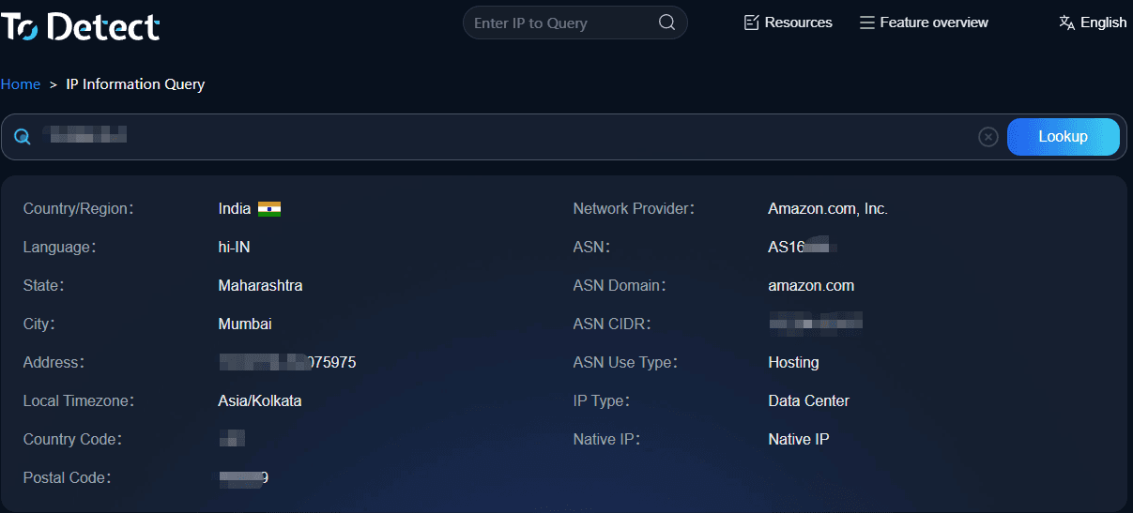Select the Mumbai city value
Screen dimensions: 1133x513
coord(245,324)
